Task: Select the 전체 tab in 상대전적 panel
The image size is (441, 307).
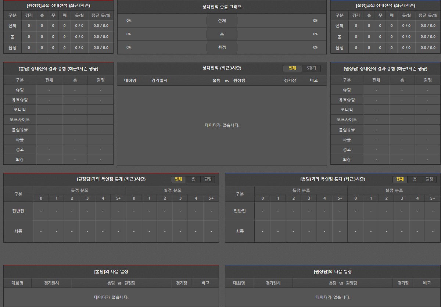Action: tap(292, 68)
